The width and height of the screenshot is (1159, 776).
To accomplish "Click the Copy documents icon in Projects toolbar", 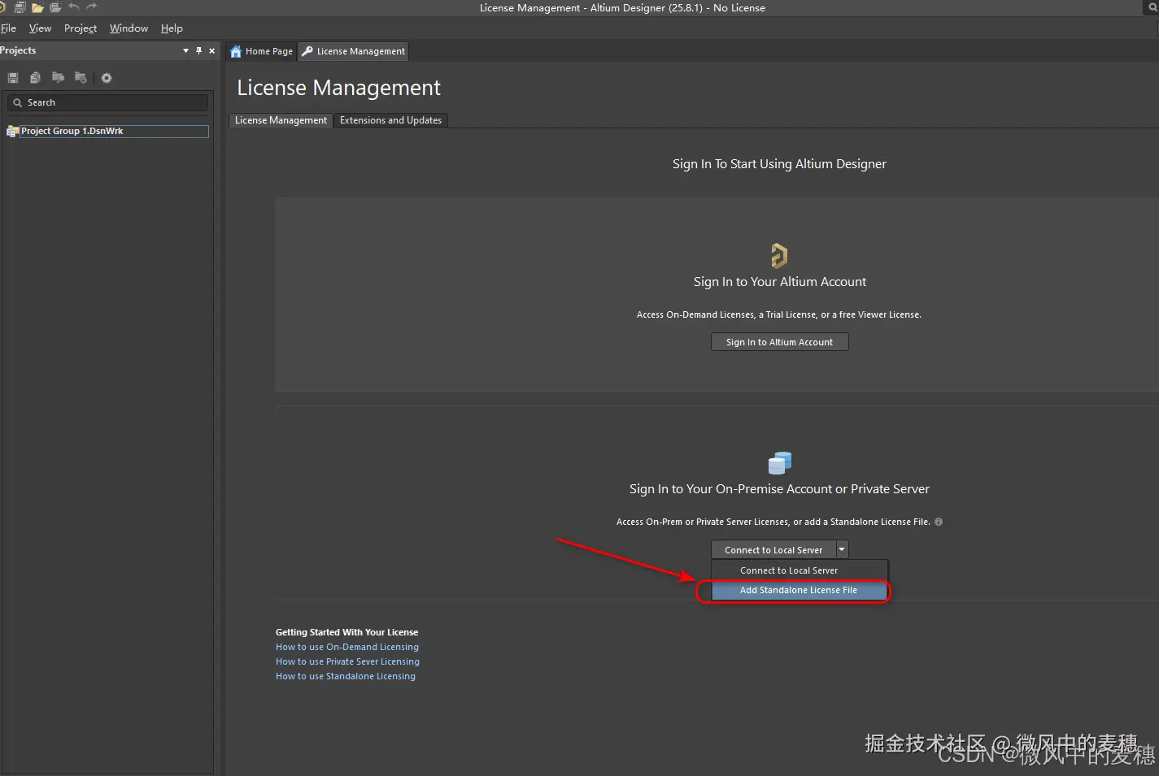I will (x=35, y=78).
